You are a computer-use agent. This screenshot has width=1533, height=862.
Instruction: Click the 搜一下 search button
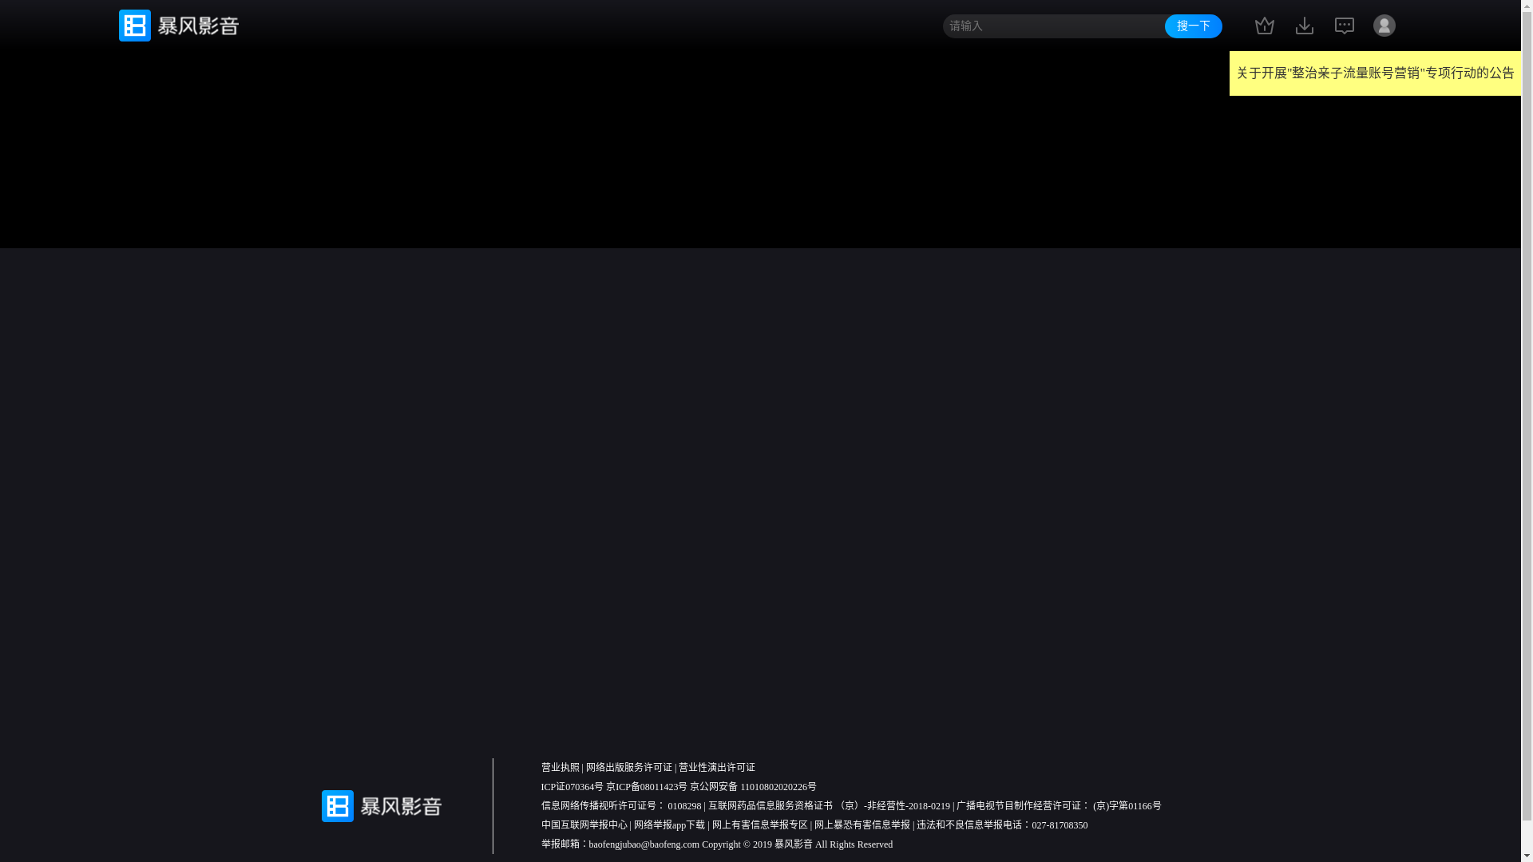(x=1193, y=26)
